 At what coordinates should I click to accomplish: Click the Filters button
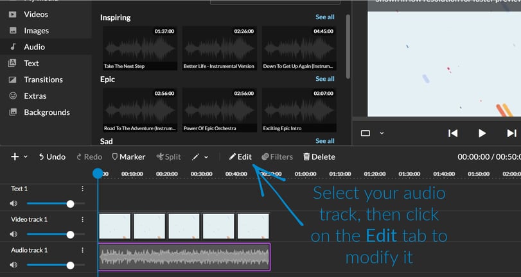[277, 156]
